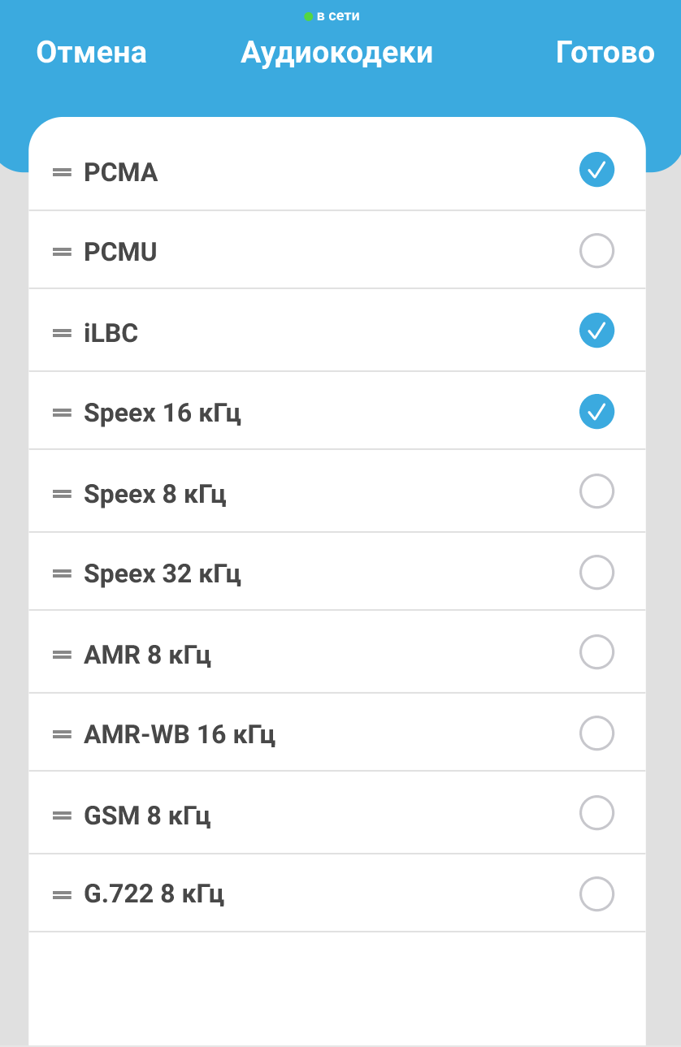This screenshot has height=1047, width=681.
Task: Select the AMR 8 кГц codec label
Action: pyautogui.click(x=147, y=654)
